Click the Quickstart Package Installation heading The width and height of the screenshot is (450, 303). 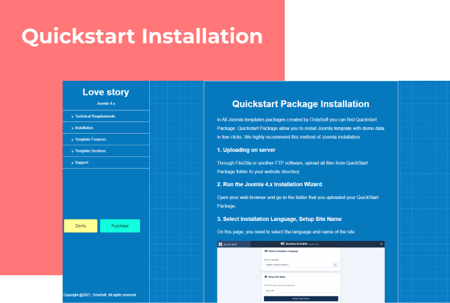click(x=300, y=104)
